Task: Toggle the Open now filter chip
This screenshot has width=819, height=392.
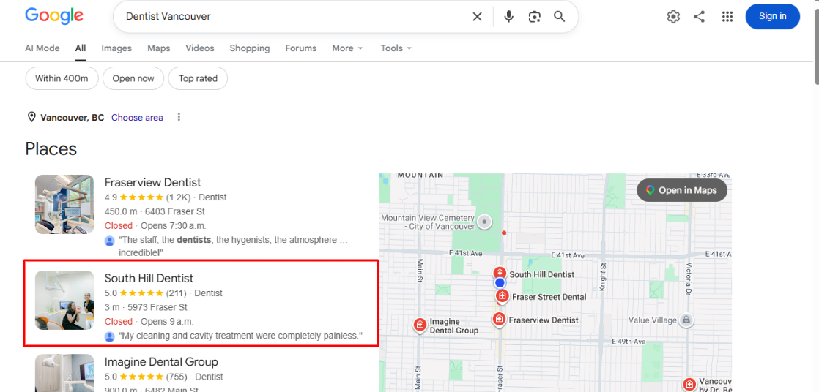Action: click(x=133, y=78)
